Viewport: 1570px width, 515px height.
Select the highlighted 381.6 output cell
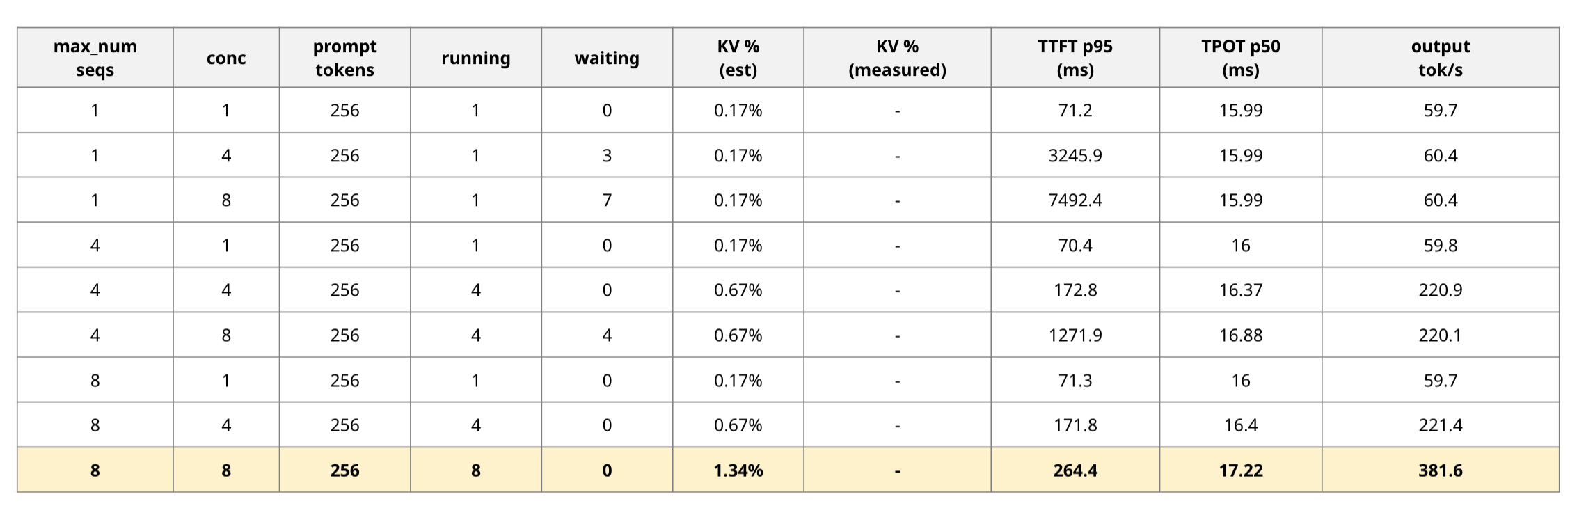tap(1441, 470)
